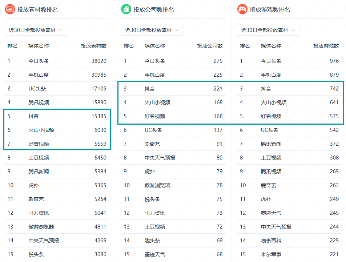This screenshot has height=262, width=346.
Task: Select 今日头条 in the 投放公司数 table
Action: pyautogui.click(x=155, y=61)
